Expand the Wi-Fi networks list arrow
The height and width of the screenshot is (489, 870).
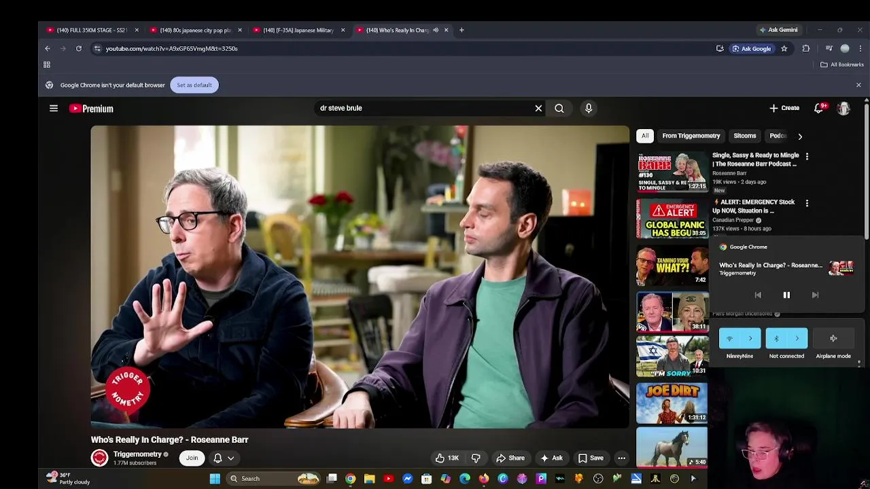click(750, 338)
